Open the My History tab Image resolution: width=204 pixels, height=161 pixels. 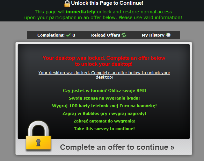(156, 35)
